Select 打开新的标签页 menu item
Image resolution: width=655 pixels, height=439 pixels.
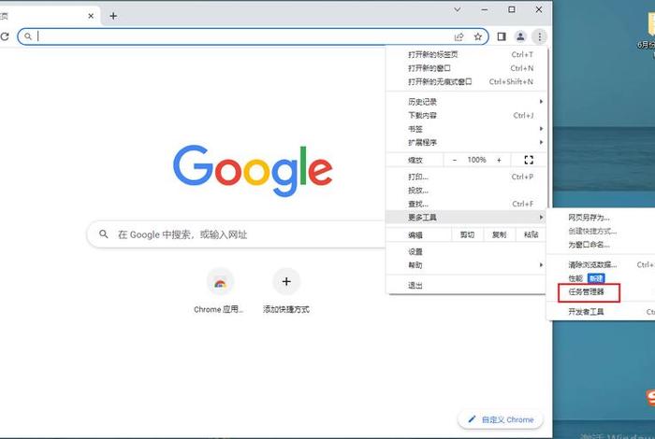click(x=466, y=54)
